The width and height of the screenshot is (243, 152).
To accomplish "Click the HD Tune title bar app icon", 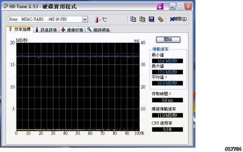I will coord(5,6).
